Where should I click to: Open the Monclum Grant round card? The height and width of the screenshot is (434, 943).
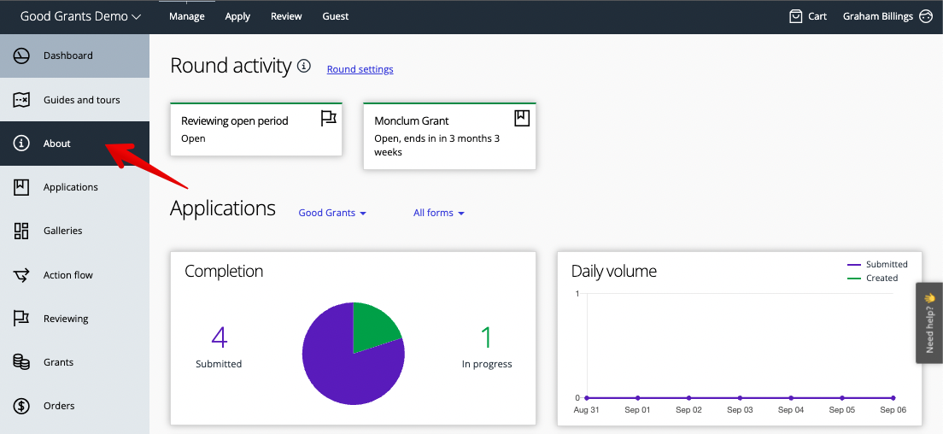point(450,136)
